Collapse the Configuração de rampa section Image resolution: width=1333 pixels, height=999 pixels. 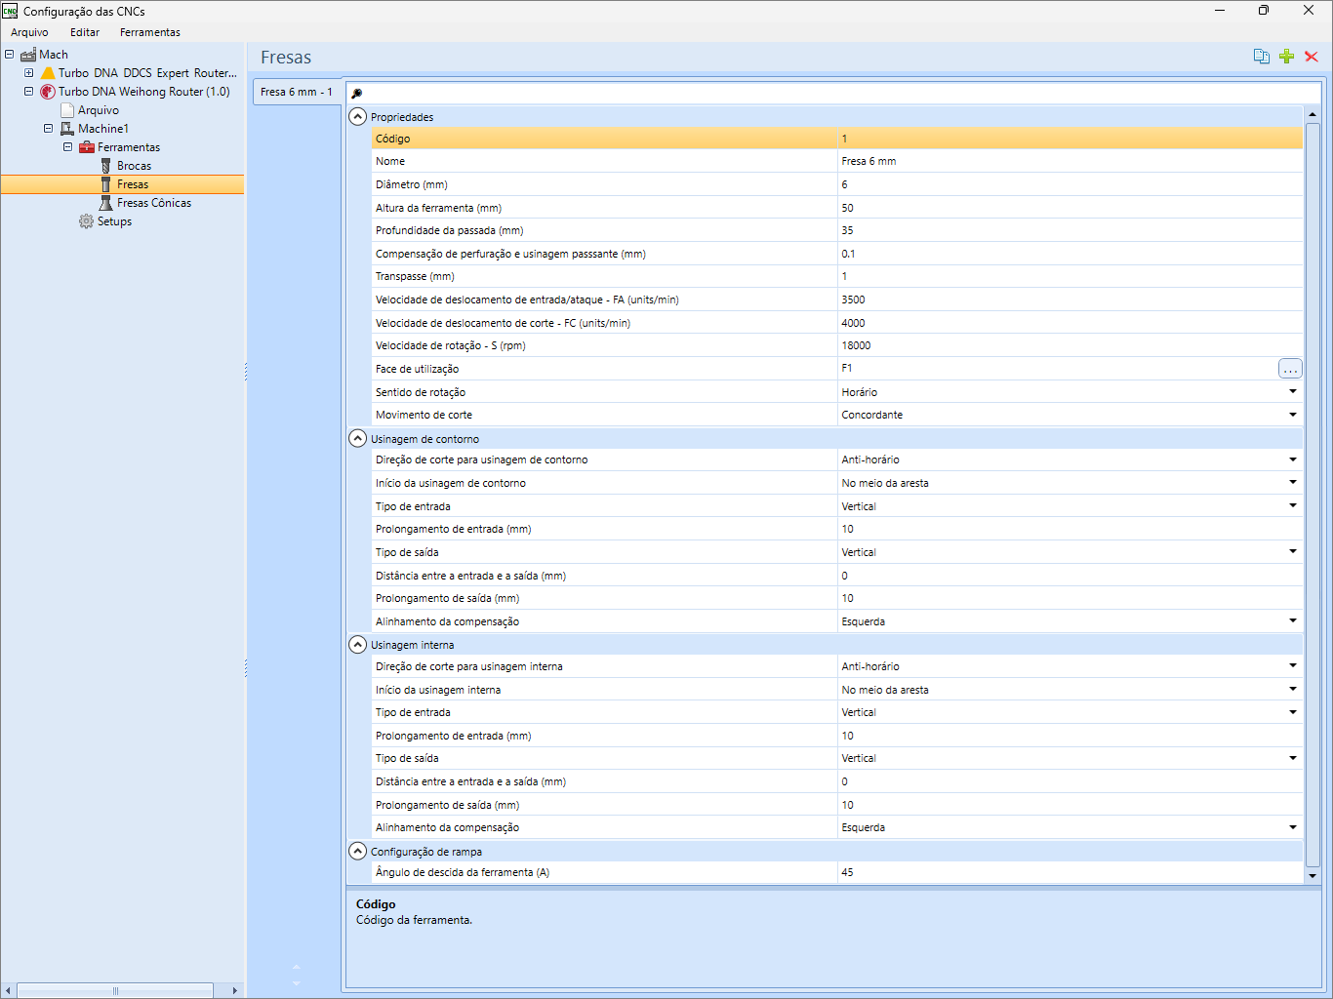(x=358, y=851)
